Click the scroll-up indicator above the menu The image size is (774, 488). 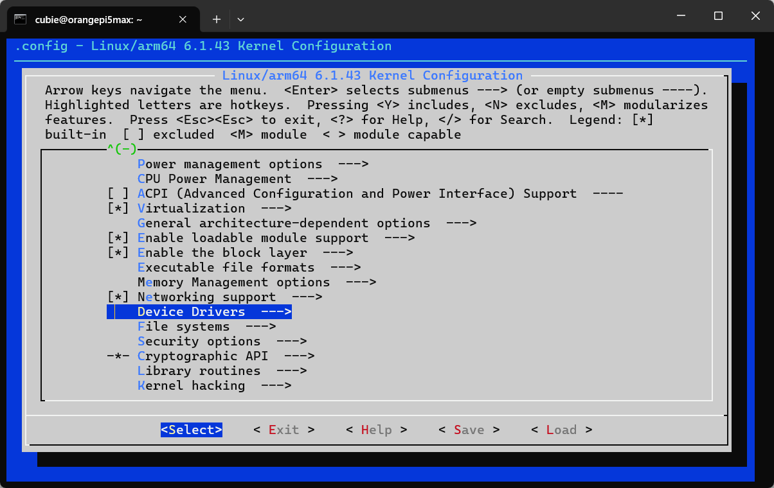coord(122,150)
